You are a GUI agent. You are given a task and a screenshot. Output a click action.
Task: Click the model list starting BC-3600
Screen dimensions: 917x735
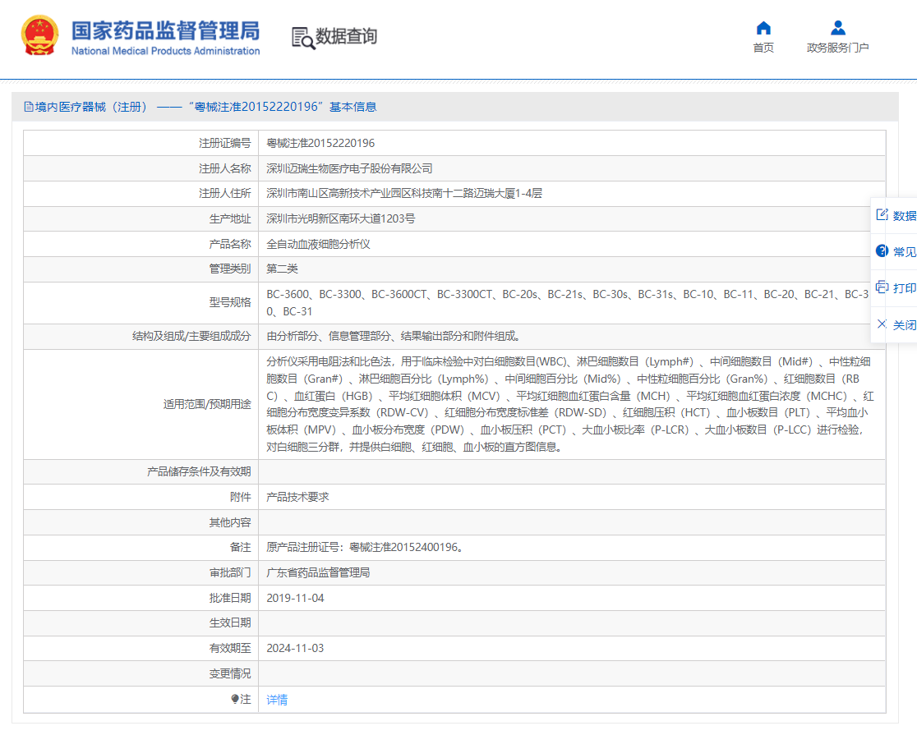[567, 303]
